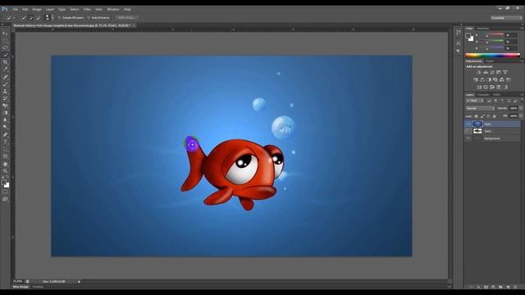This screenshot has height=295, width=525.
Task: Click Add layer mask button
Action: (486, 287)
